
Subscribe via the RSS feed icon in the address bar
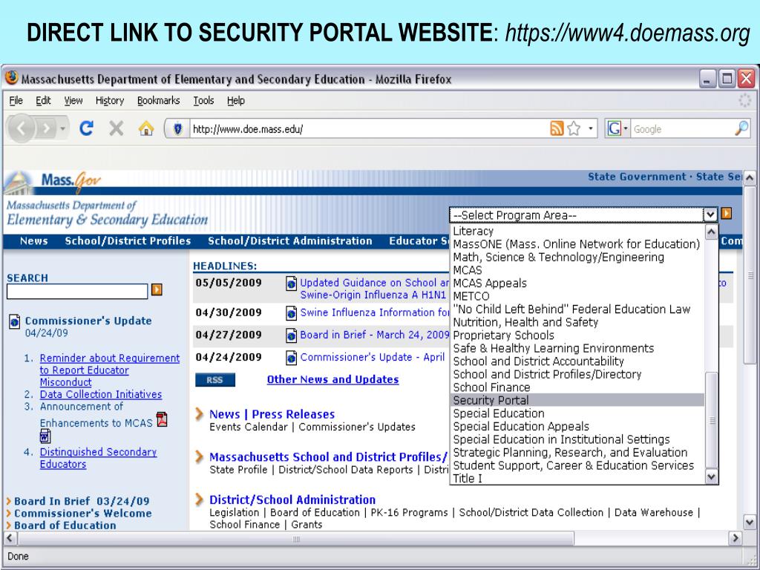click(x=557, y=128)
